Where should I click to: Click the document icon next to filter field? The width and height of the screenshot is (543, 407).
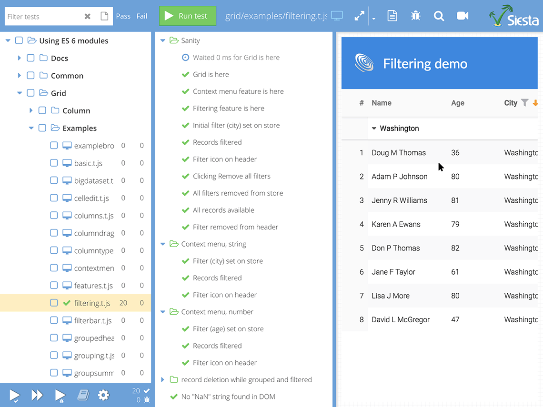(104, 16)
